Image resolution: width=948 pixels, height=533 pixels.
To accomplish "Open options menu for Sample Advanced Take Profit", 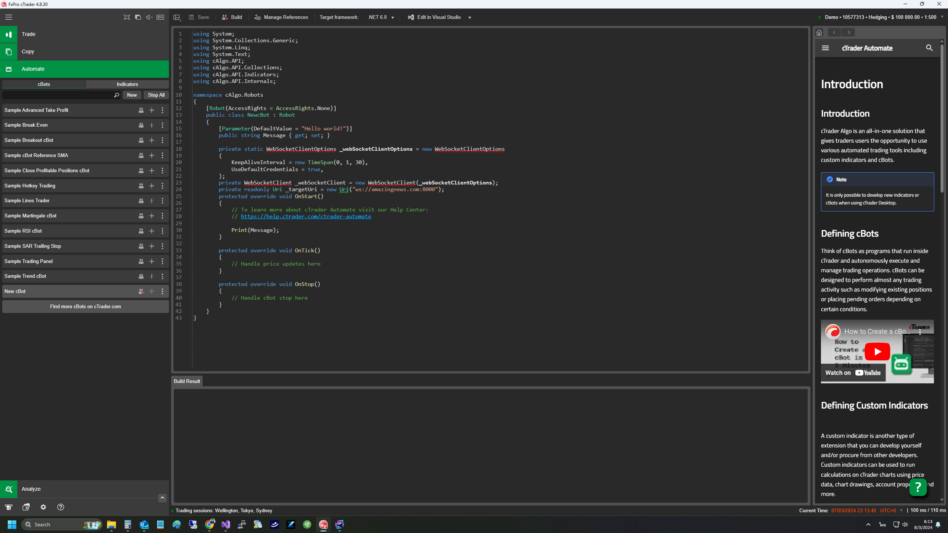I will [162, 110].
